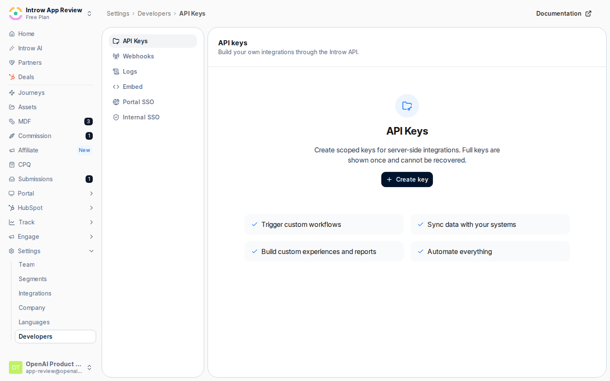Screen dimensions: 610x381
Task: Click the Internal SSO shield icon
Action: tap(116, 117)
